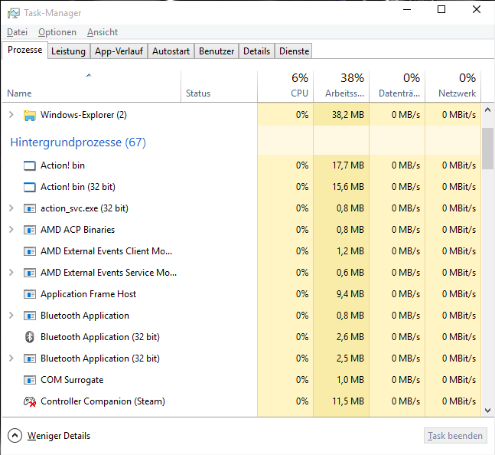This screenshot has height=455, width=495.
Task: Sort by the CPU column header
Action: (285, 87)
